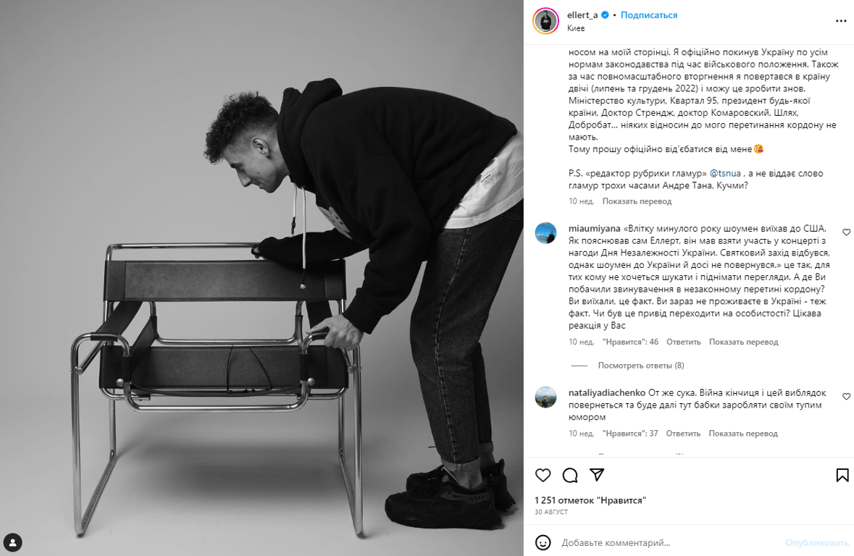Show translation of miaumiyana's comment
854x556 pixels.
click(x=743, y=342)
